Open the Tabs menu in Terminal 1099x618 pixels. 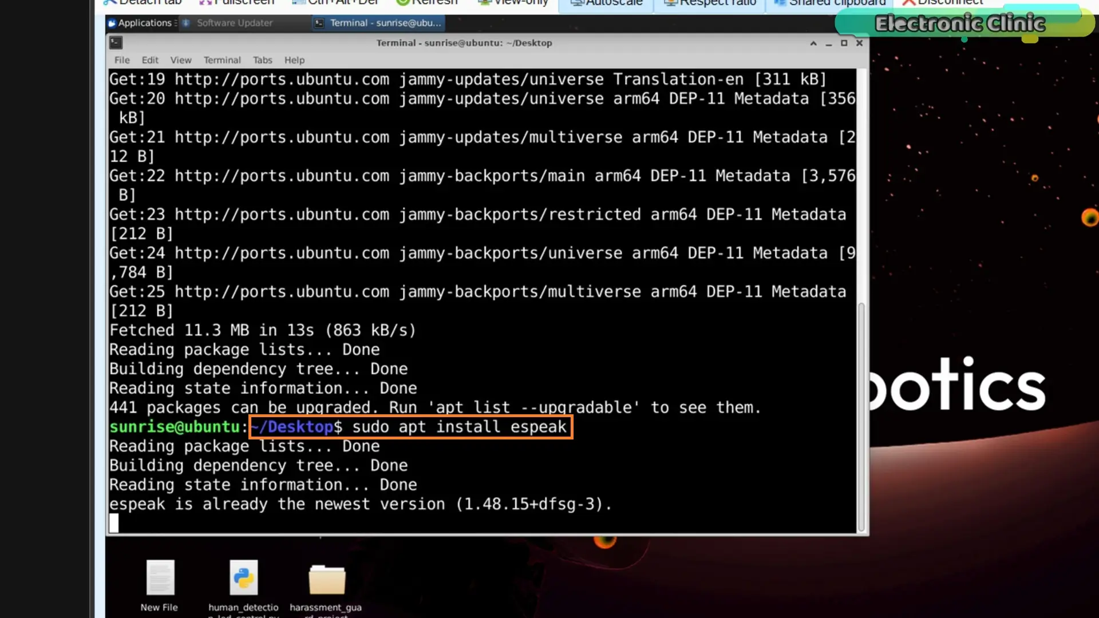[x=263, y=60]
